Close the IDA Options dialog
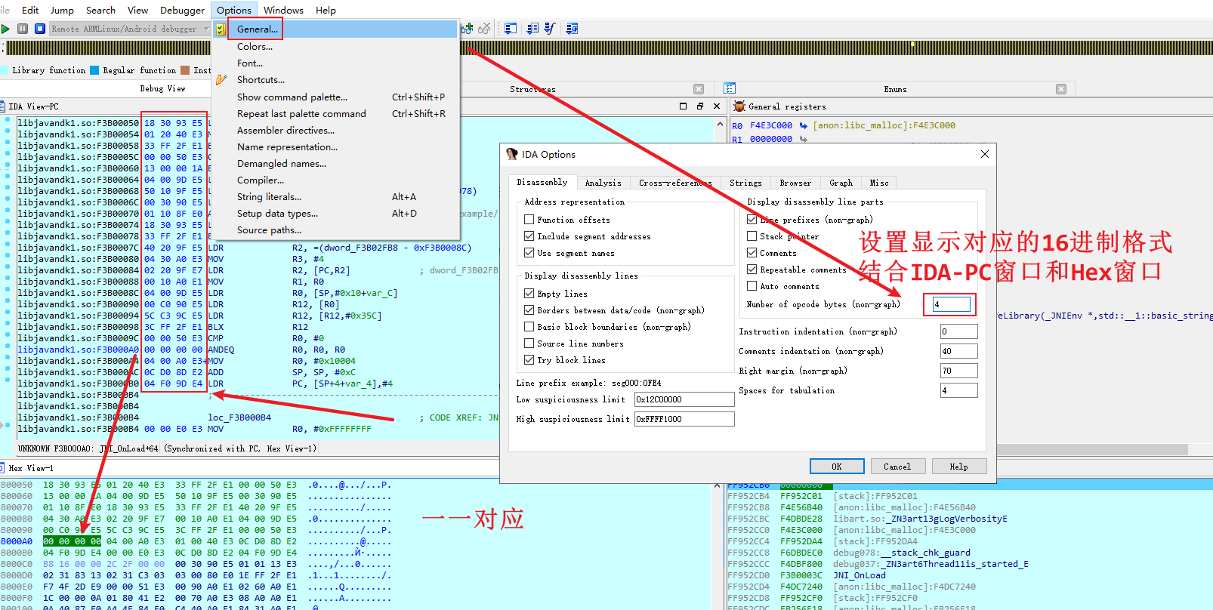The height and width of the screenshot is (610, 1213). pos(984,154)
